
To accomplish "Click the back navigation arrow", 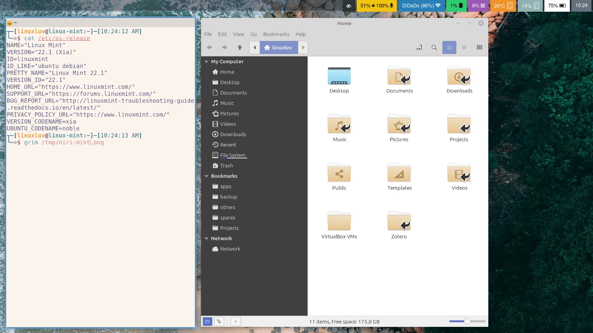I will tap(210, 47).
